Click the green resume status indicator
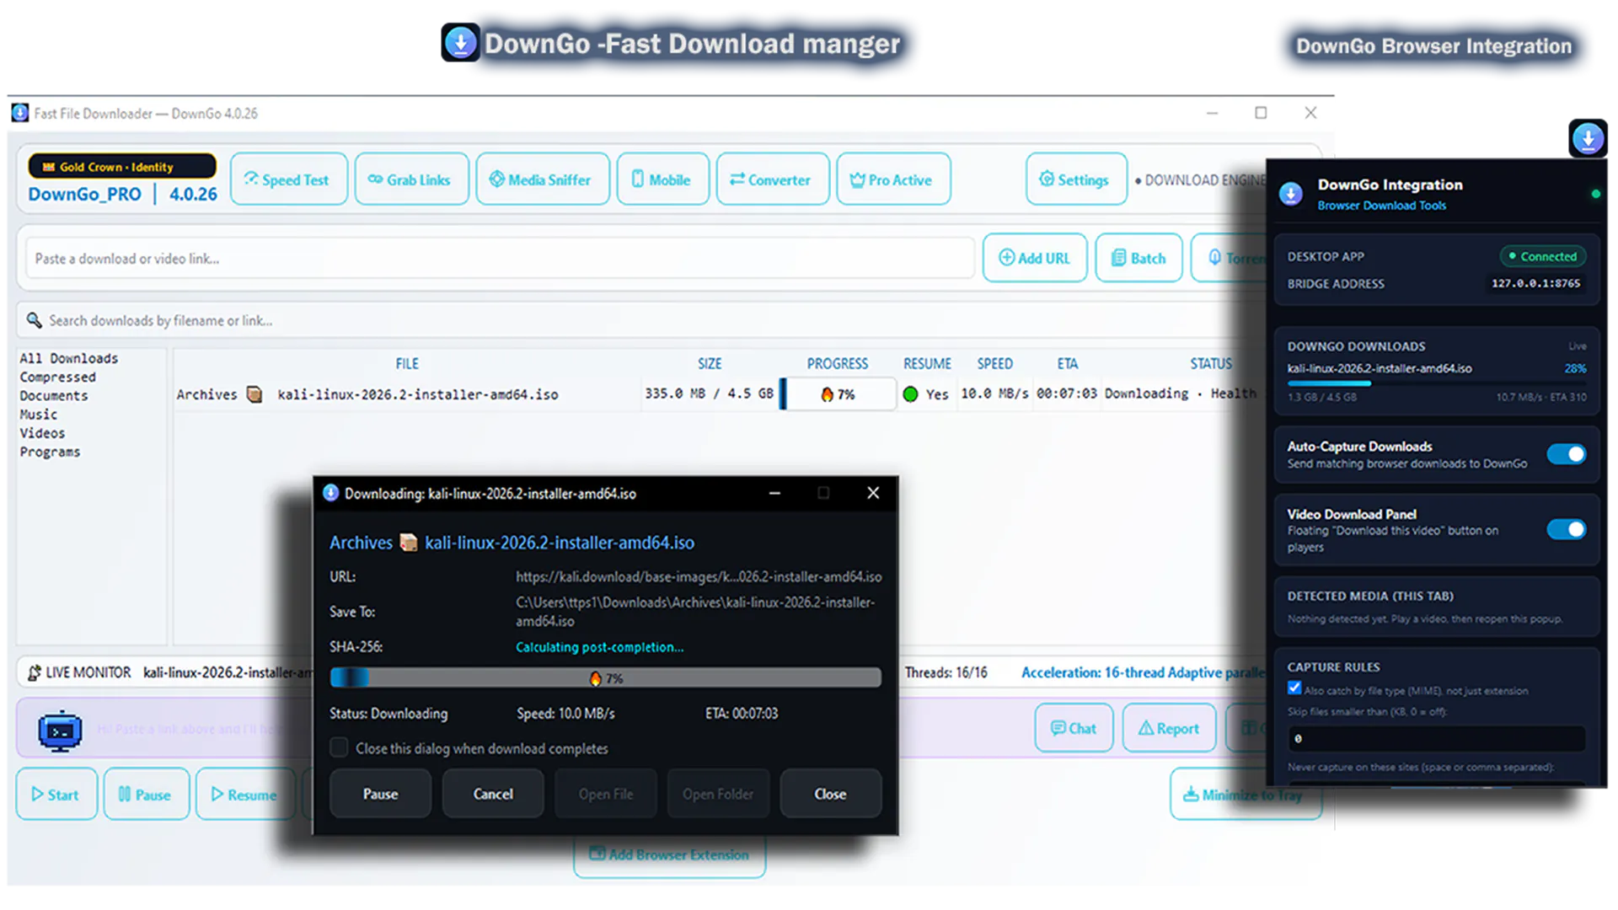1618x910 pixels. 910,394
